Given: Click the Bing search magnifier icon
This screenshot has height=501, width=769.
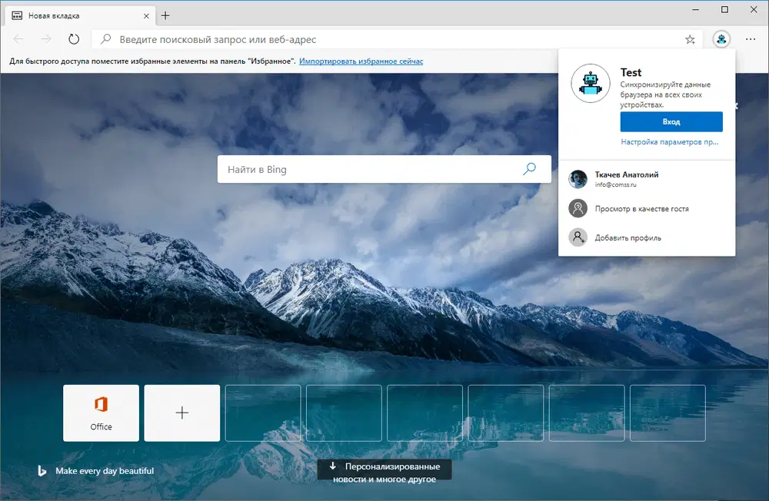Looking at the screenshot, I should (x=529, y=169).
